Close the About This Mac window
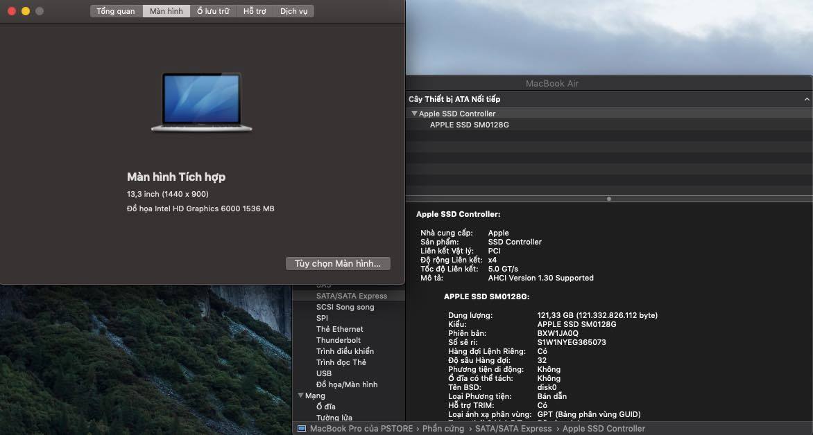Viewport: 813px width, 435px height. coord(12,11)
